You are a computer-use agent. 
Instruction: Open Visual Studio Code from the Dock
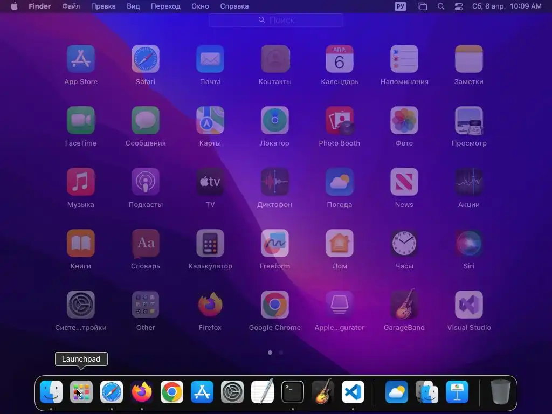coord(353,392)
